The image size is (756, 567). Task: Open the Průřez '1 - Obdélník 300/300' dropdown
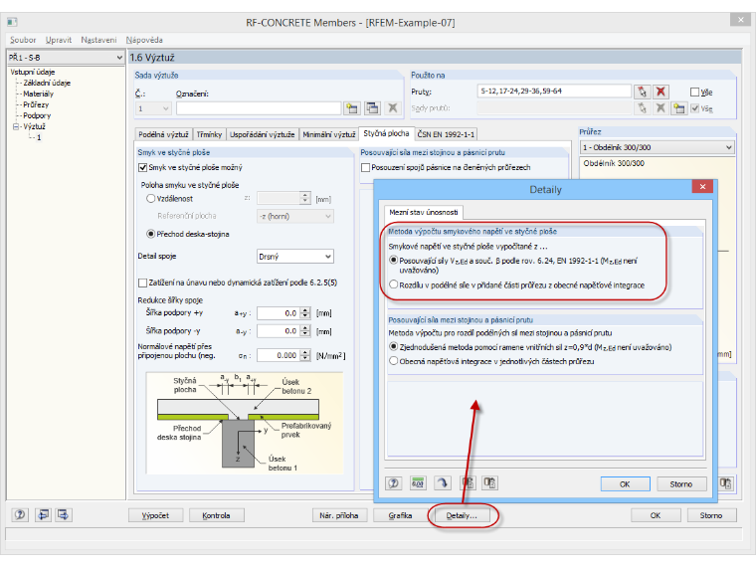(x=658, y=147)
